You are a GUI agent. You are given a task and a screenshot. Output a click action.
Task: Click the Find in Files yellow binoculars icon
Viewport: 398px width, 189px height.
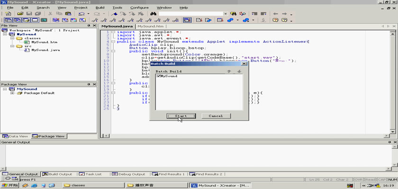pyautogui.click(x=233, y=14)
